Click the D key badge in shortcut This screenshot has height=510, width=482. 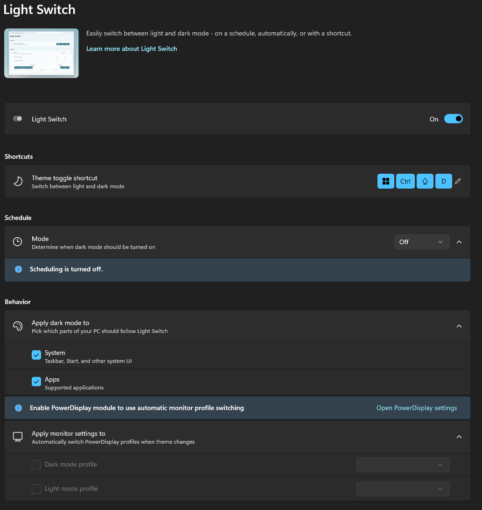click(443, 181)
